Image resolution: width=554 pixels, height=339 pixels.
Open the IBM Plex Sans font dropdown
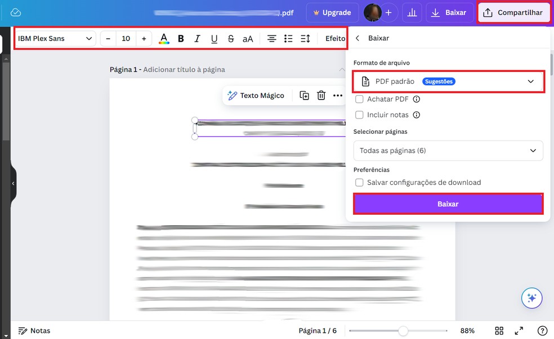click(55, 38)
